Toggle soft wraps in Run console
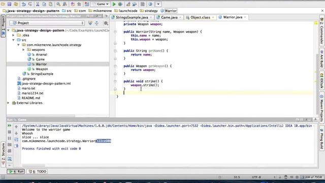Viewport: 325px width, 183px height. click(x=16, y=139)
